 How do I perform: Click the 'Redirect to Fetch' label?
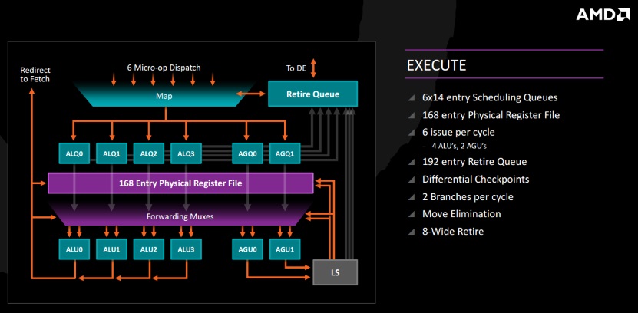point(35,74)
